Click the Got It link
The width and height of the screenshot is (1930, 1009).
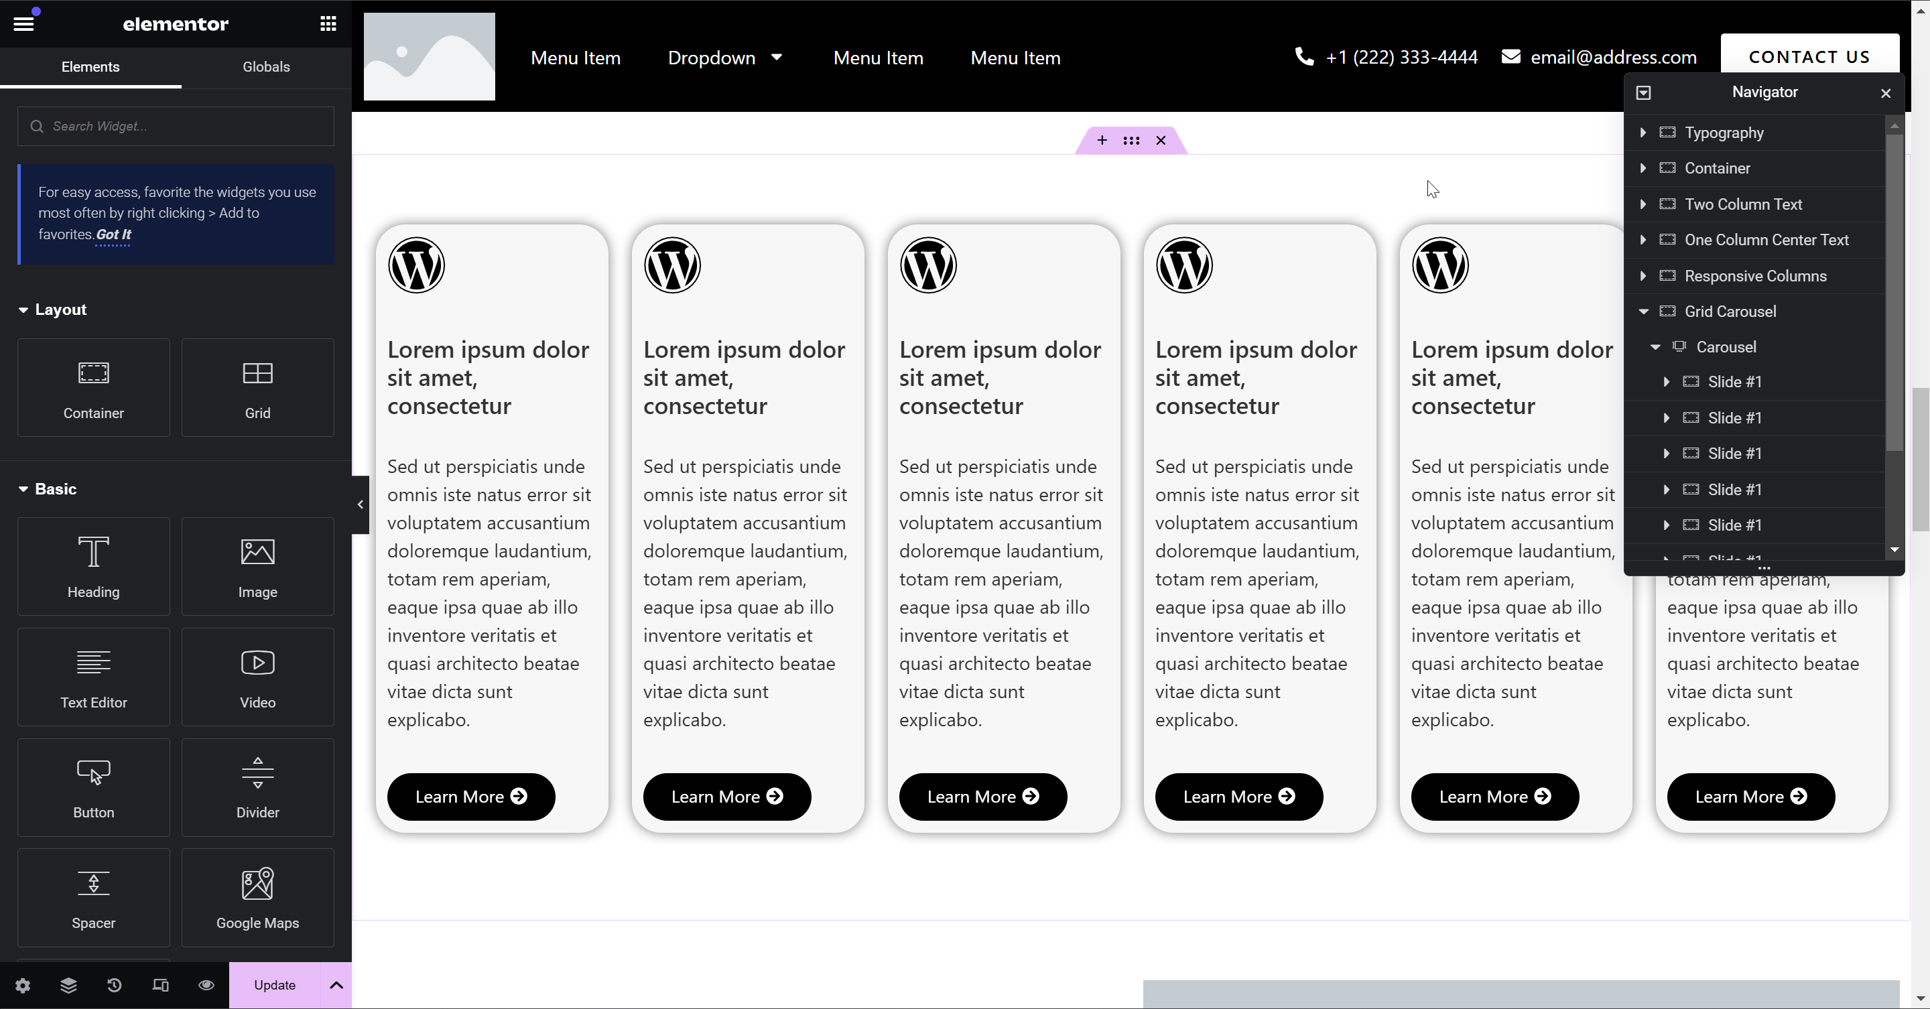[113, 234]
